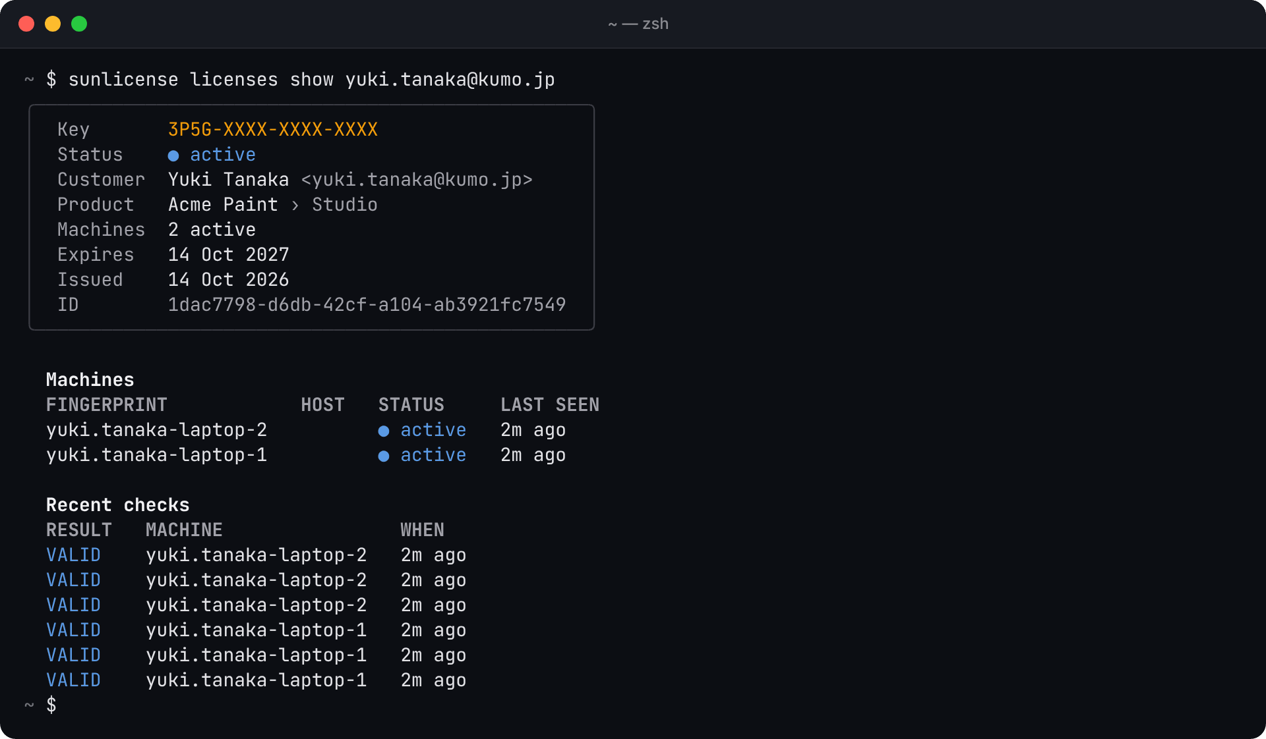
Task: Click the '~ — zsh' window title
Action: 638,24
